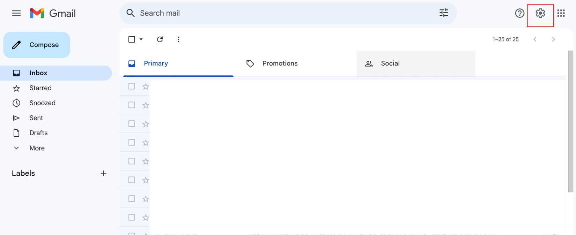This screenshot has height=235, width=576.
Task: Check the select-all checkbox in toolbar
Action: [132, 39]
